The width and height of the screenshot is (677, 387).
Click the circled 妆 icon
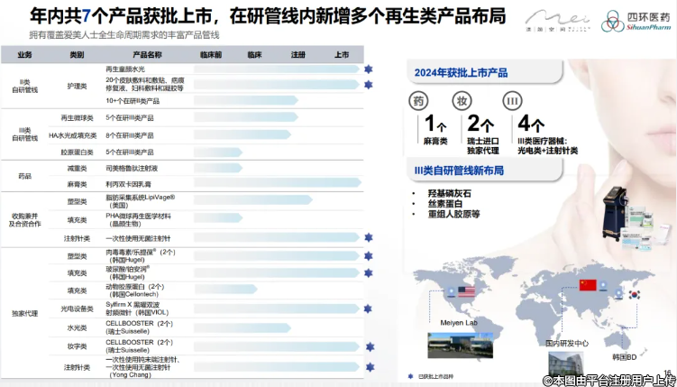(x=464, y=100)
